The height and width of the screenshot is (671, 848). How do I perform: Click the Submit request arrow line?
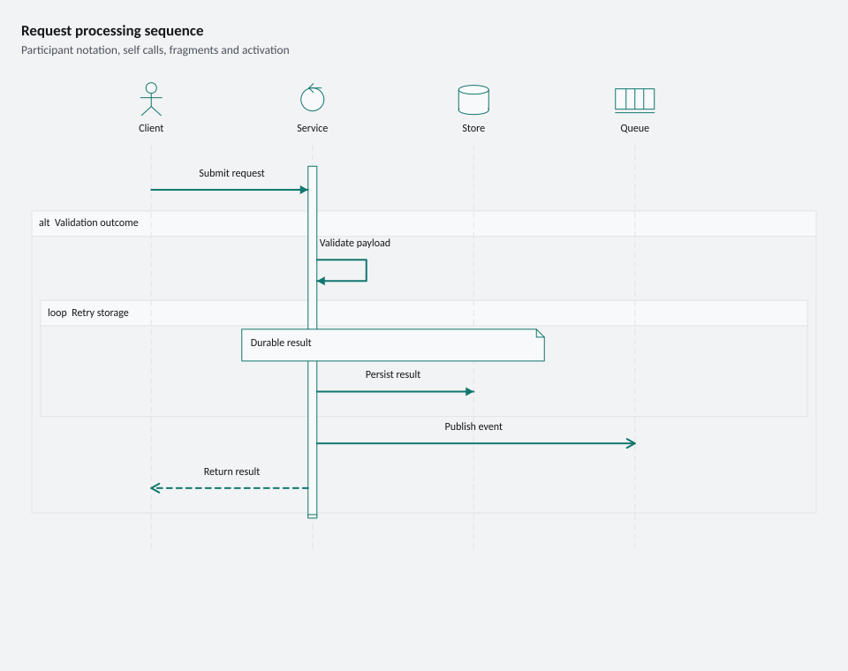230,190
